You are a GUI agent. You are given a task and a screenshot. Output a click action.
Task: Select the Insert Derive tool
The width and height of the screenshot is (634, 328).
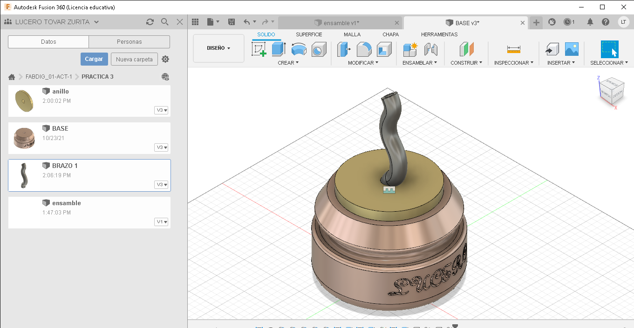(x=552, y=49)
